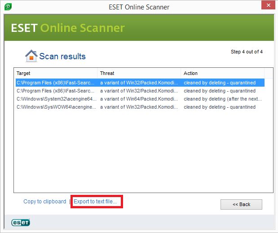Click the SysWOW64 row's Win32/Packed.Komodi threat
Viewport: 278px width, 233px height.
(139, 107)
